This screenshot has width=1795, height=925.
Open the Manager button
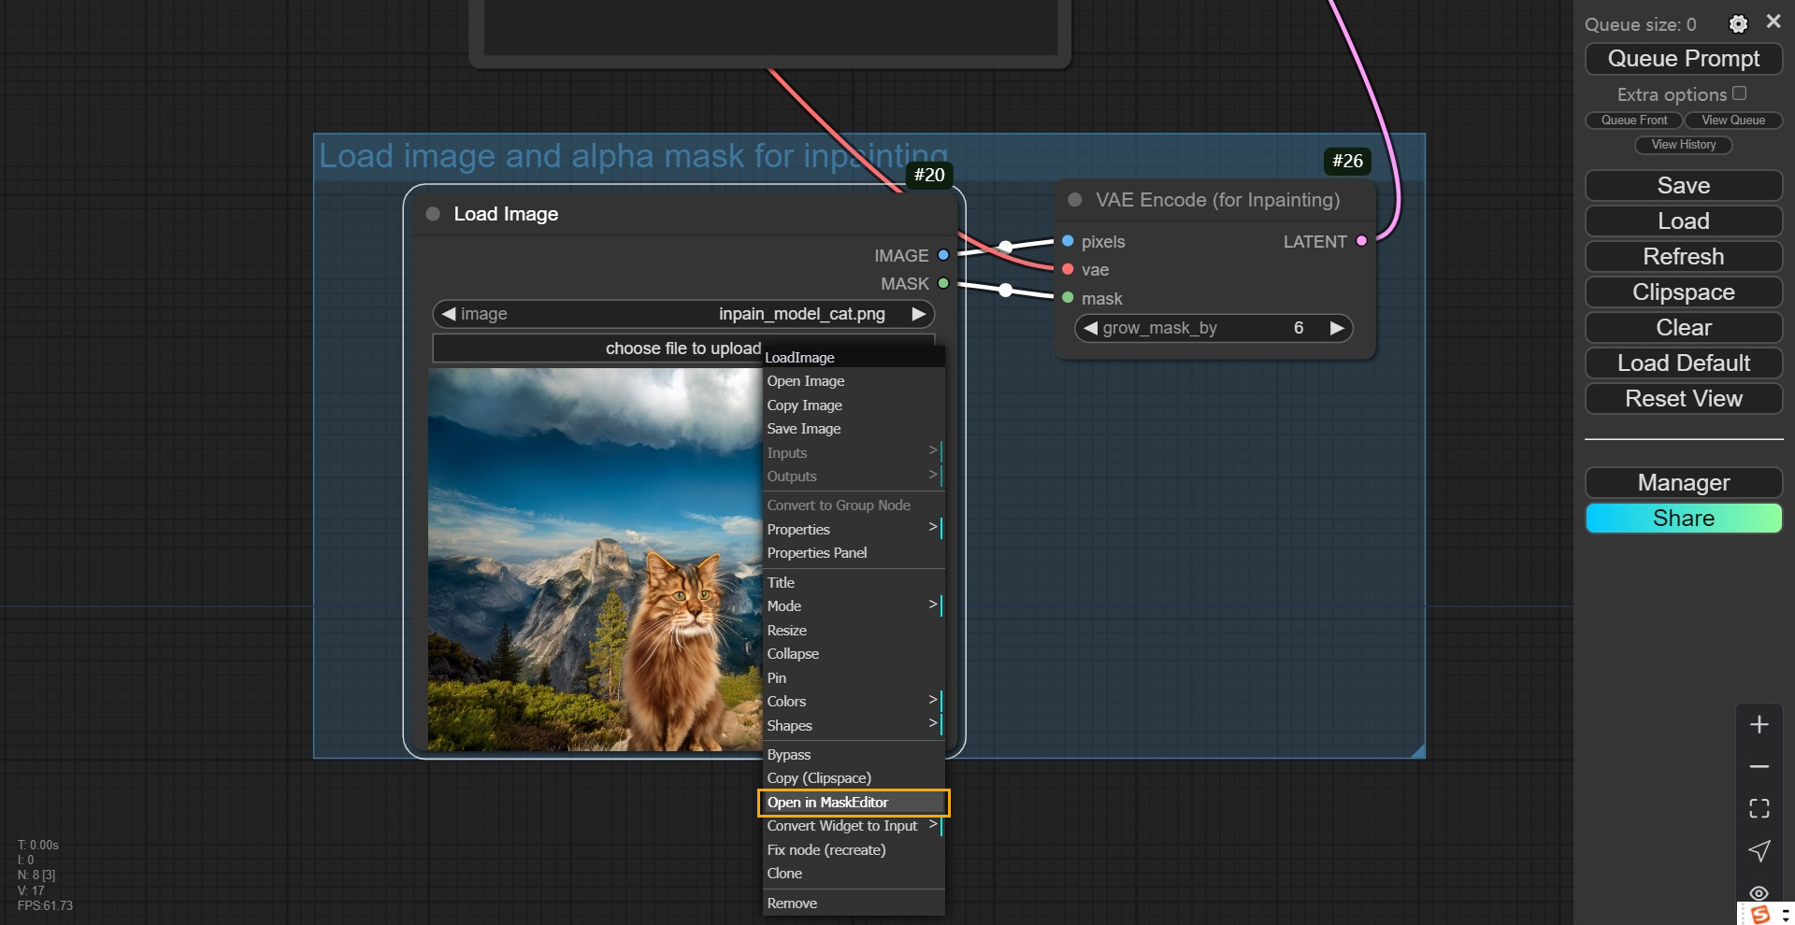1684,483
